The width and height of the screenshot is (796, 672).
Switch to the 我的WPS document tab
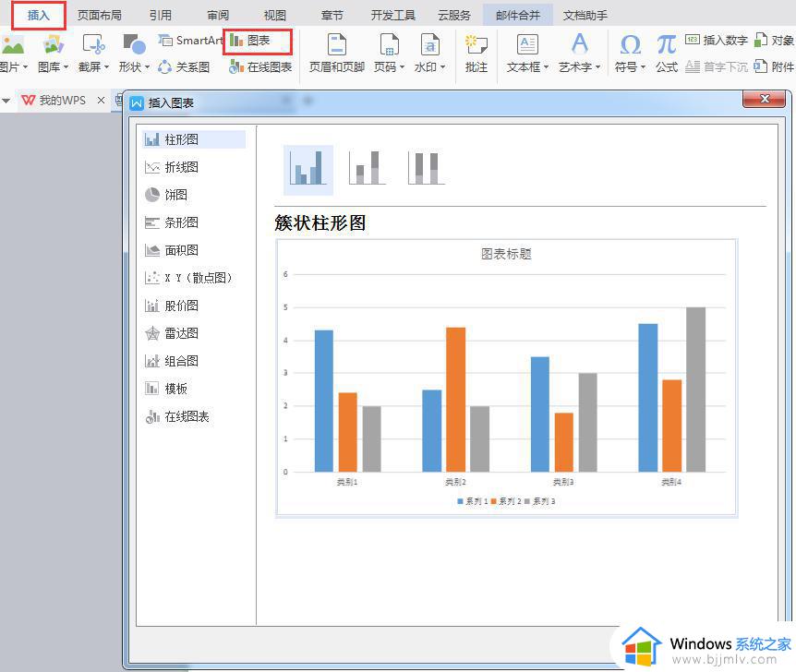click(x=54, y=101)
